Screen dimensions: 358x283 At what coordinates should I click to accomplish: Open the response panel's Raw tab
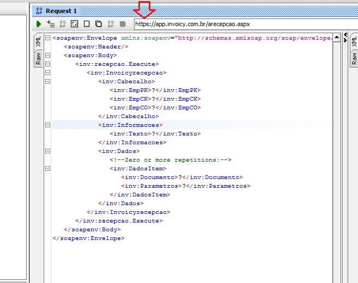[x=354, y=59]
